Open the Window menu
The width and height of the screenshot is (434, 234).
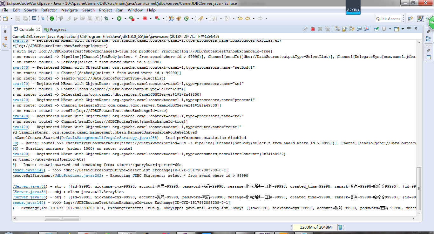pyautogui.click(x=135, y=10)
